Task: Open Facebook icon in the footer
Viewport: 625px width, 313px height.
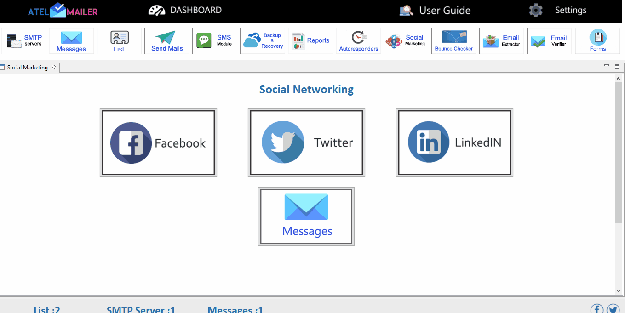Action: pyautogui.click(x=597, y=310)
